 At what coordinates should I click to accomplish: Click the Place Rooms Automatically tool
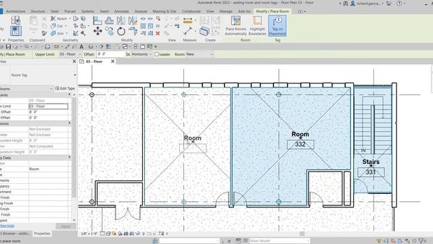[x=235, y=26]
